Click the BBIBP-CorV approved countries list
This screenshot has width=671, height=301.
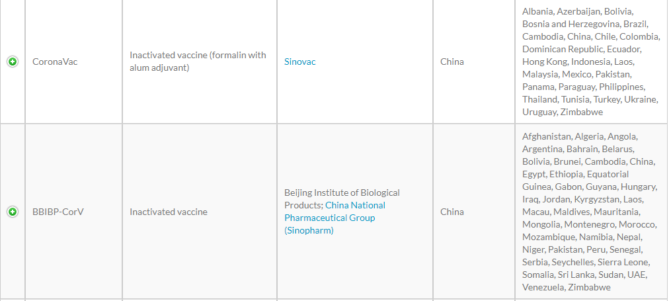tap(589, 212)
